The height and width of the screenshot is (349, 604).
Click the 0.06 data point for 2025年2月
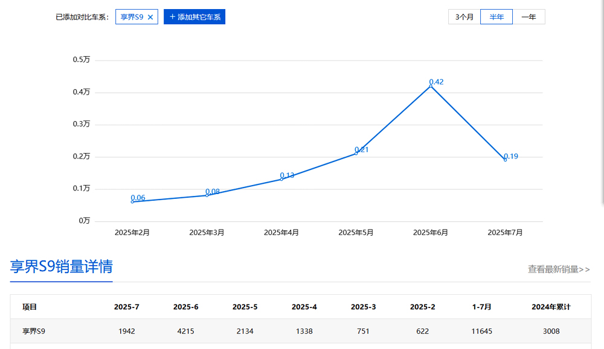click(132, 202)
